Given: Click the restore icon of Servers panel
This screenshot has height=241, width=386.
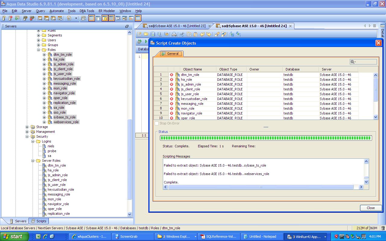Looking at the screenshot, I should (x=127, y=26).
